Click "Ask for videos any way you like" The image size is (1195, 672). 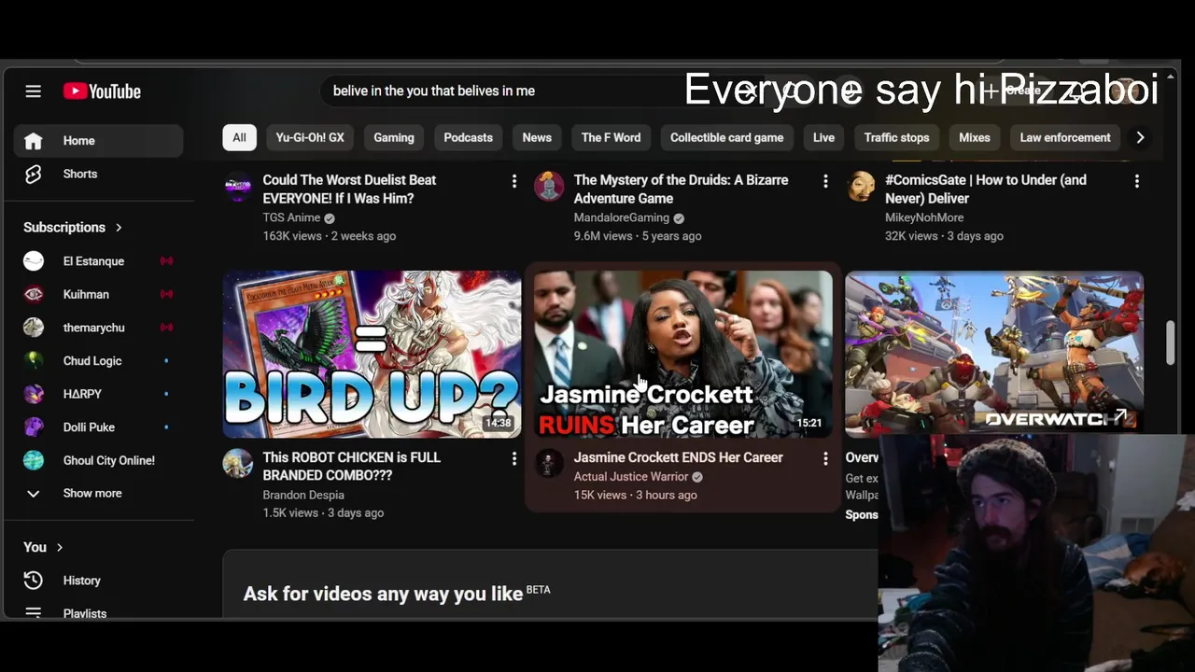pos(383,594)
